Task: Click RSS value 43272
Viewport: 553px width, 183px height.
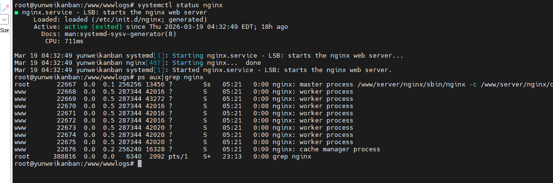Action: pos(155,99)
